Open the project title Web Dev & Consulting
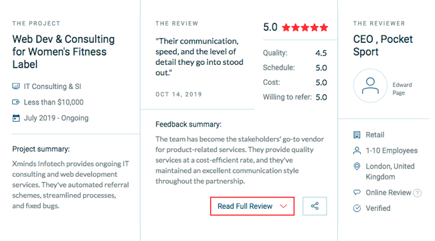The height and width of the screenshot is (241, 435). click(64, 52)
